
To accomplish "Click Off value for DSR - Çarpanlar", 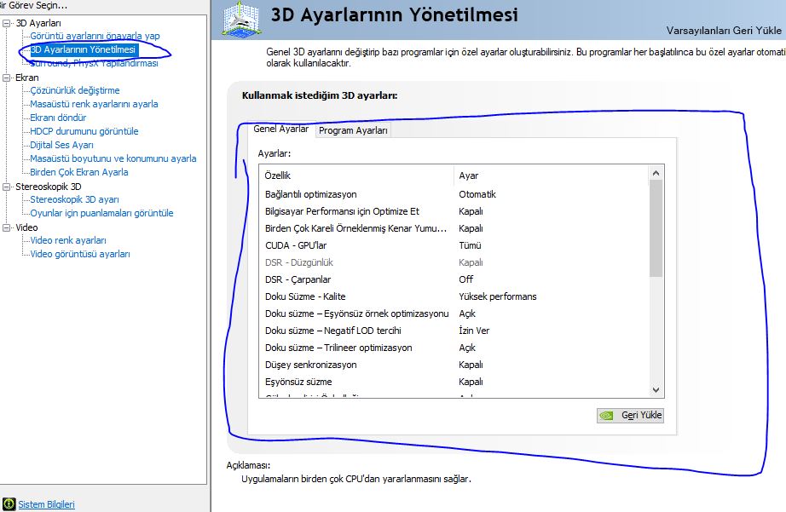I will 466,279.
